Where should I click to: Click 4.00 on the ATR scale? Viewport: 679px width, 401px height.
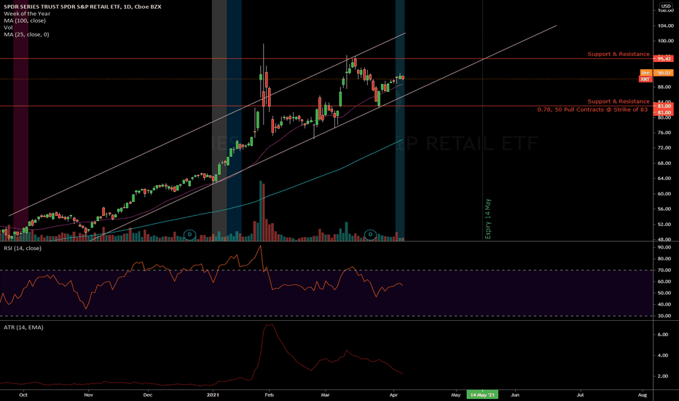tap(663, 356)
